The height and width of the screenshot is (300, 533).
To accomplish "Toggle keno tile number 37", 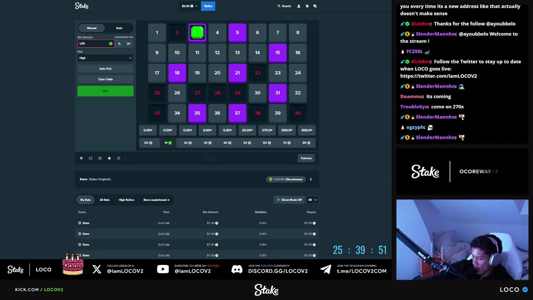I will (237, 112).
